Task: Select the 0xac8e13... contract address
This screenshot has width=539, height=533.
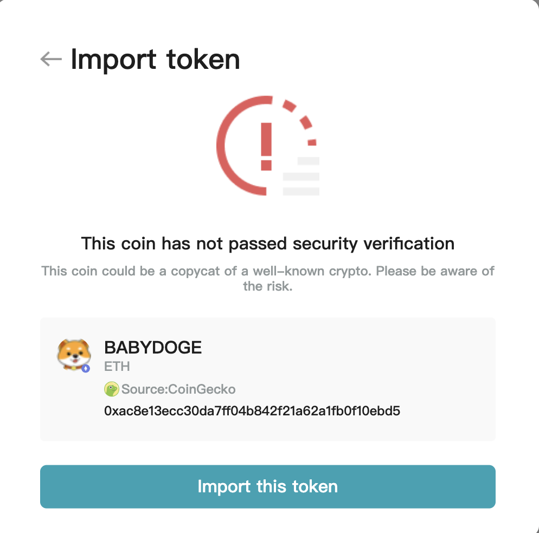Action: tap(252, 410)
